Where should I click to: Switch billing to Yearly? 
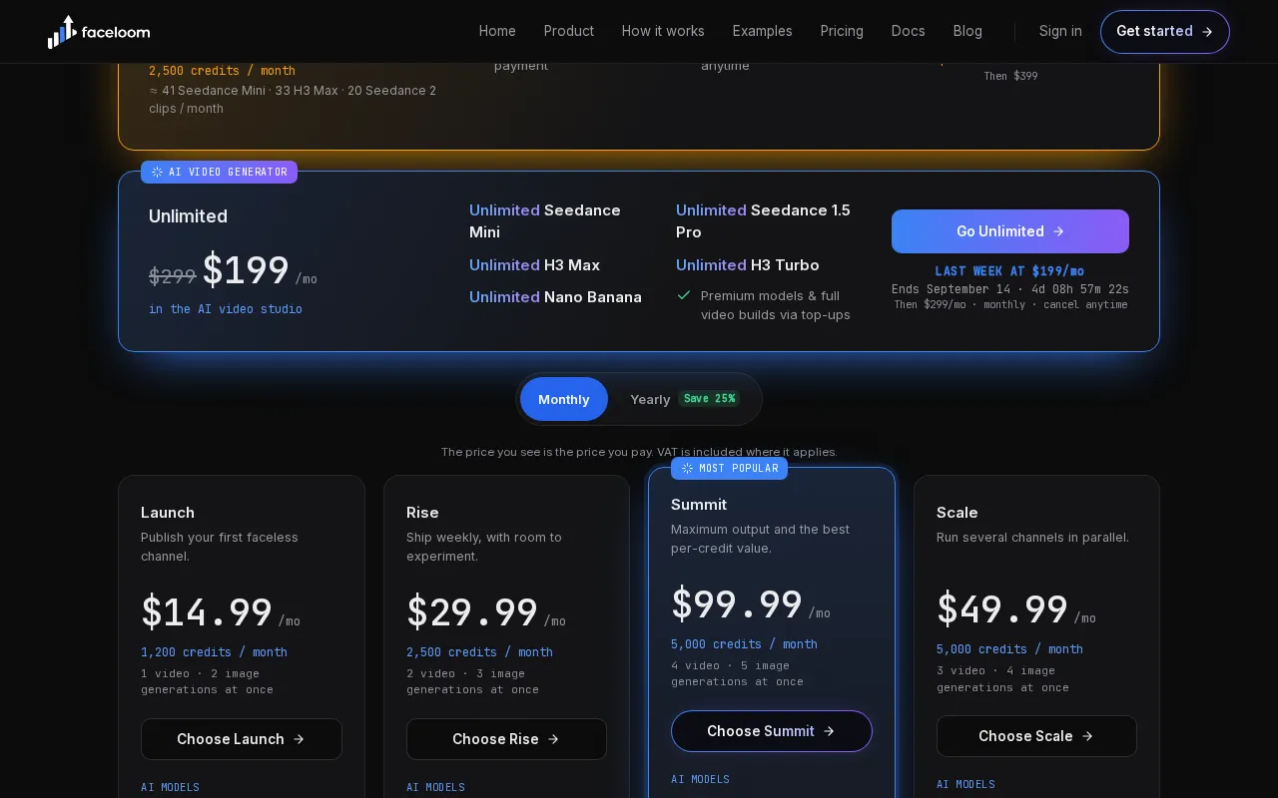tap(685, 399)
